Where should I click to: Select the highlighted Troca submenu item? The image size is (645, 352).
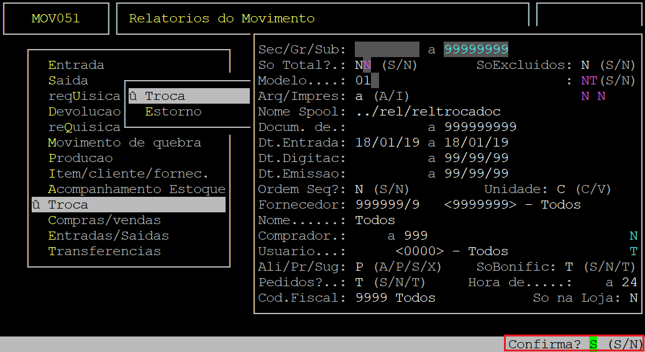[165, 96]
